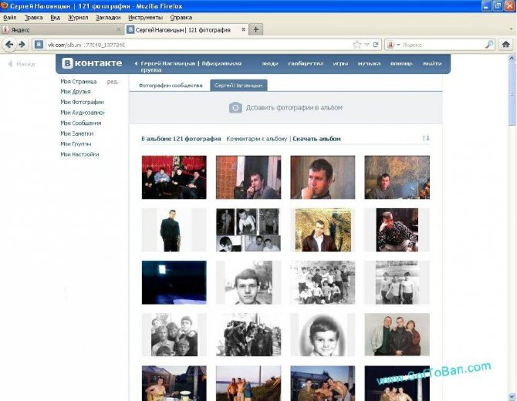Select the Сергей Наговицын 121 фотография tab
Screen dimensions: 517x401
pyautogui.click(x=187, y=29)
